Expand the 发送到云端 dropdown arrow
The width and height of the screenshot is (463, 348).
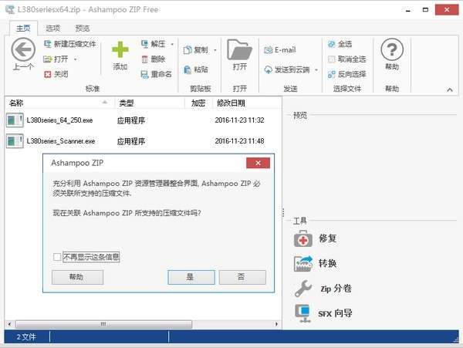tap(316, 70)
